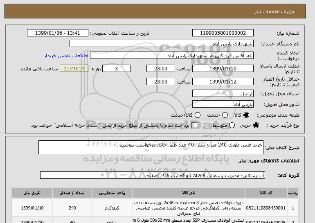Click the remaining days field showing 3
Viewport: 315px width, 223px height.
[117, 68]
